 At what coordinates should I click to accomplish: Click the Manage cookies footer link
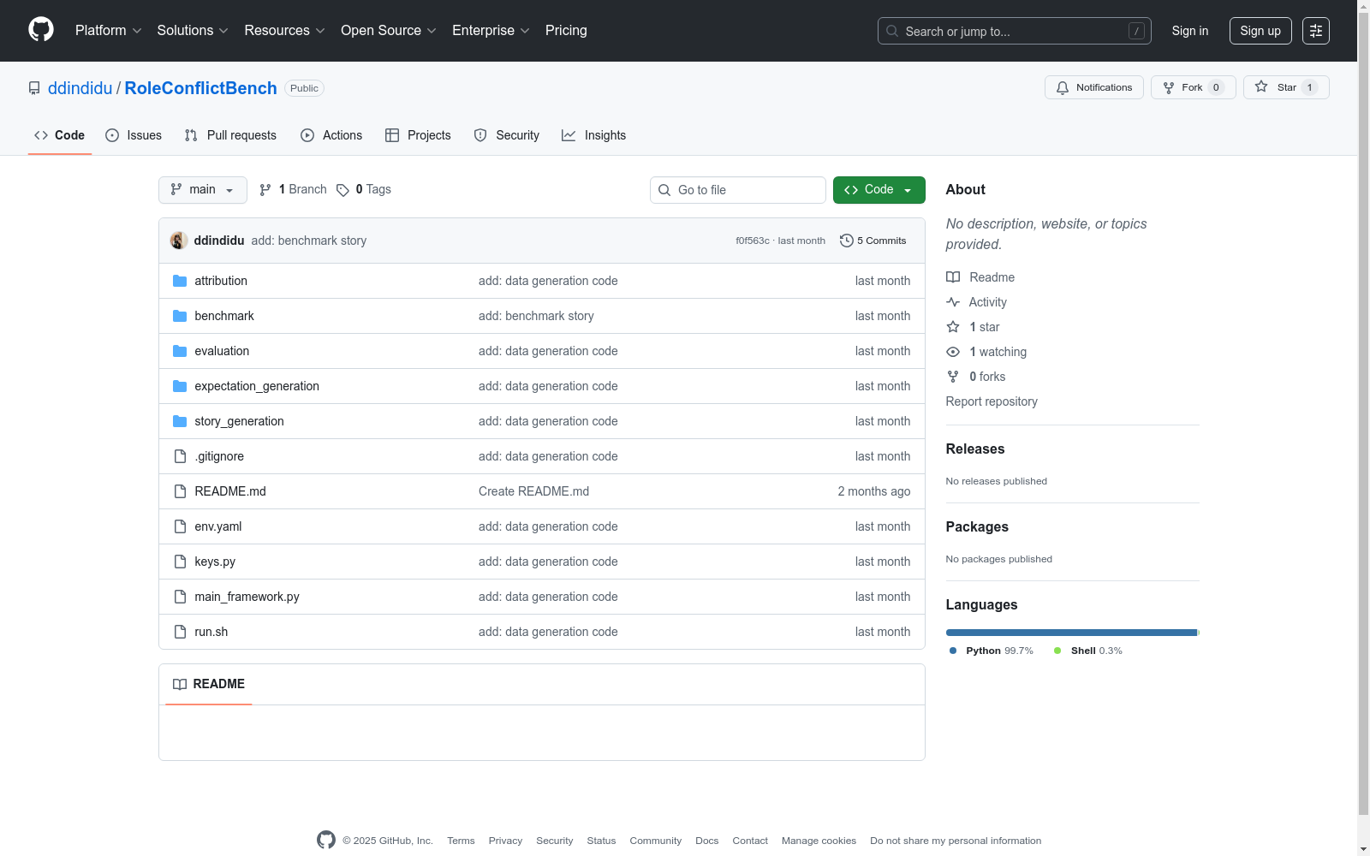click(819, 841)
